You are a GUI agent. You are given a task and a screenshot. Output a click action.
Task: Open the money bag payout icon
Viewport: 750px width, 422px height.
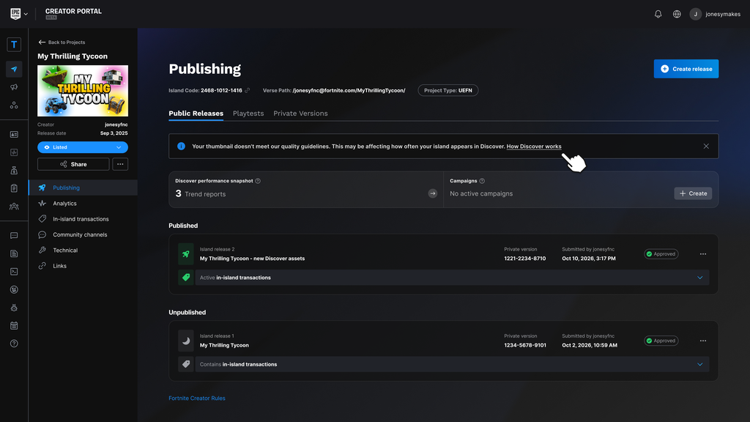(x=14, y=170)
